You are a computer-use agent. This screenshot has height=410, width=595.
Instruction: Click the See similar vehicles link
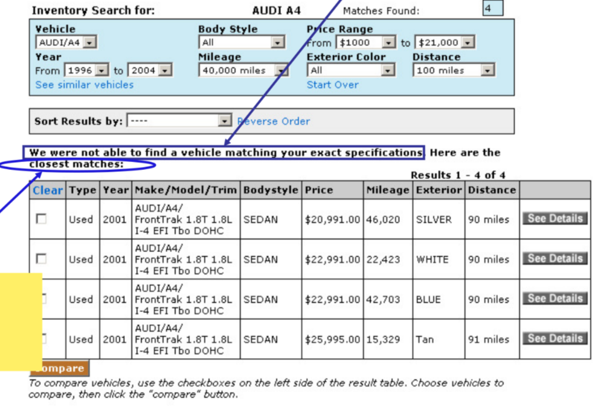[84, 85]
